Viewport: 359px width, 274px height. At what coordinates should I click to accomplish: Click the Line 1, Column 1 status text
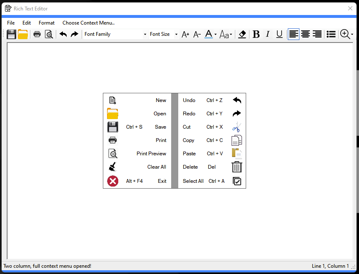pyautogui.click(x=330, y=266)
